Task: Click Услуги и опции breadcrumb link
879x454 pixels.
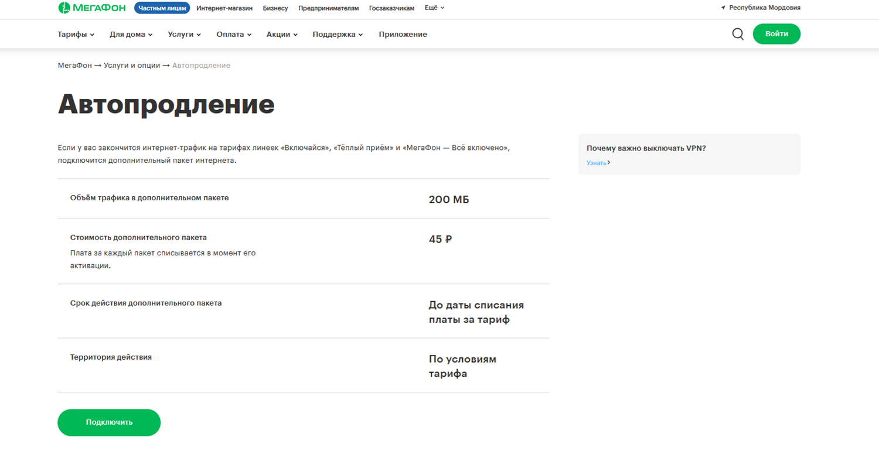Action: pyautogui.click(x=132, y=66)
